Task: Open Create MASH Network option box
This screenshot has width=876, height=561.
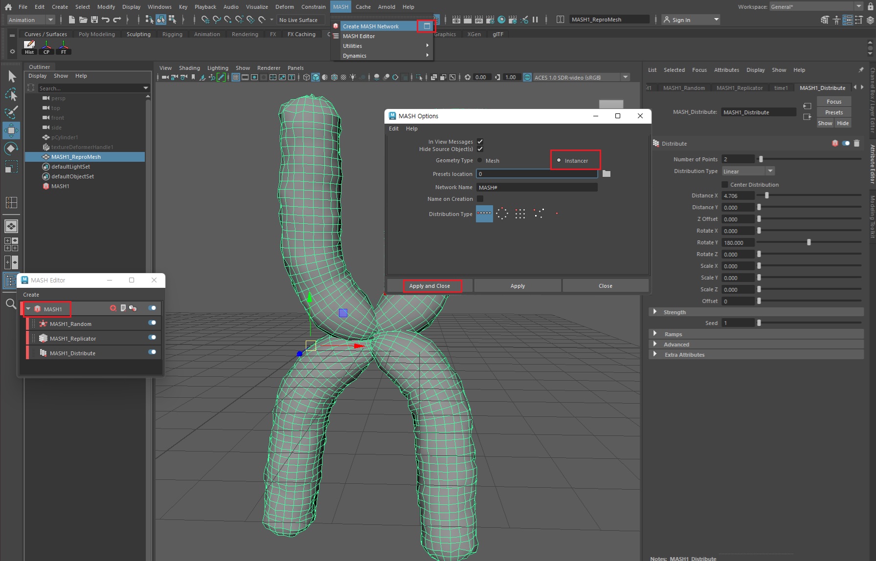Action: coord(427,26)
